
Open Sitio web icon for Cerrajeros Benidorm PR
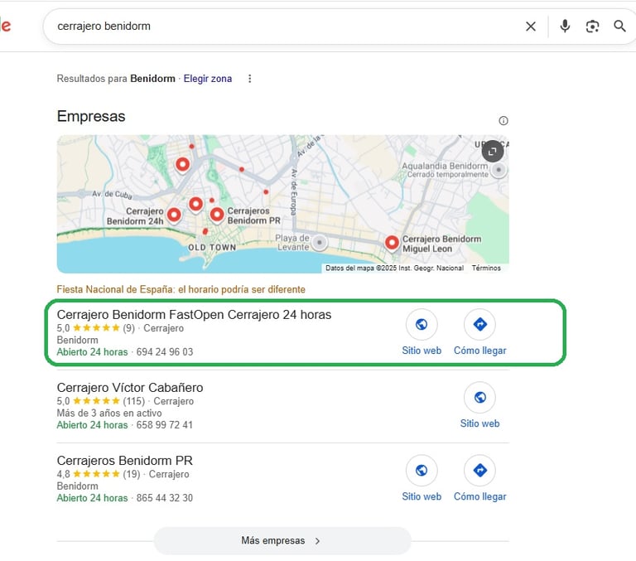pos(422,471)
